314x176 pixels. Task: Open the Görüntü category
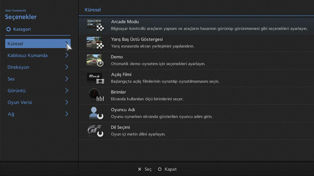point(17,91)
